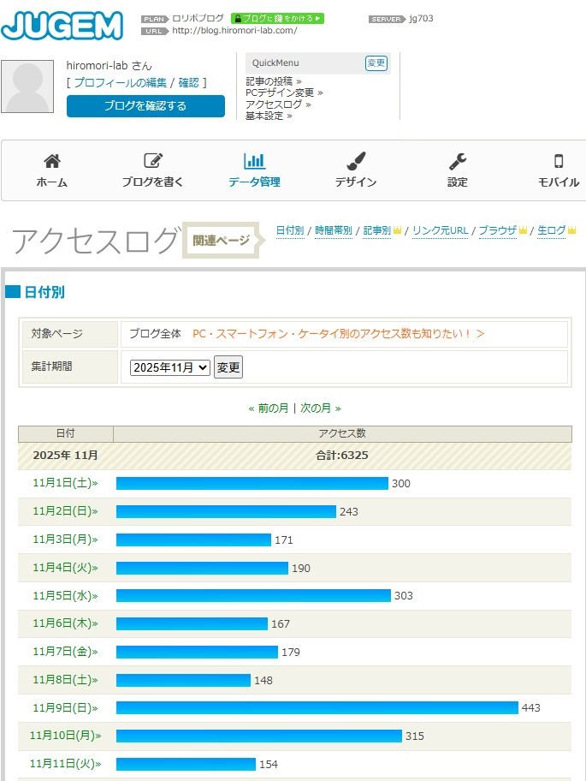Screen dimensions: 586x781
Task: Click the 11月9日 access bar showing 443
Action: 317,708
